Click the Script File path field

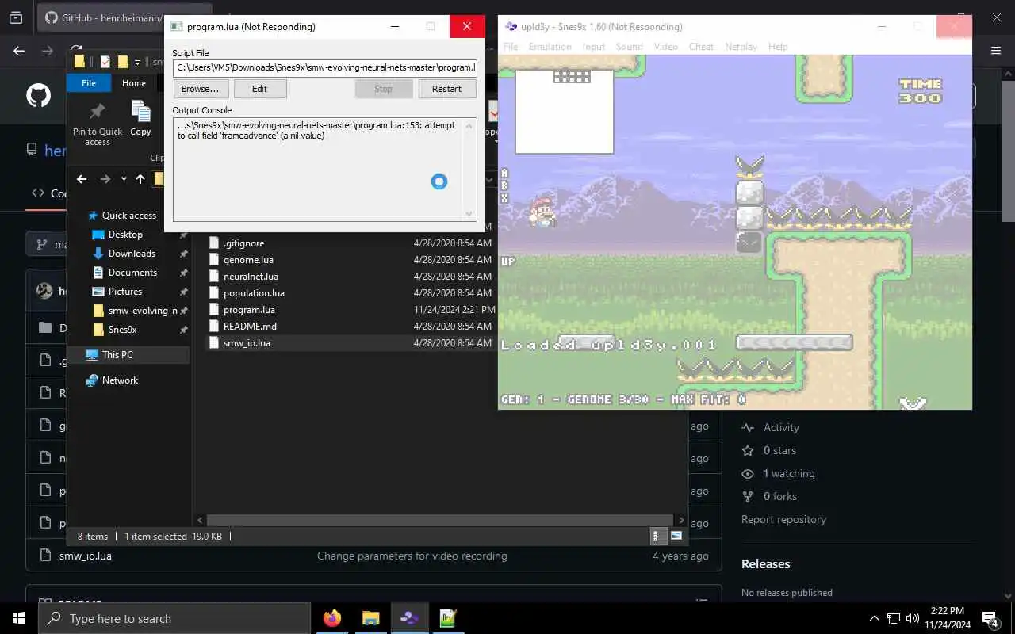[x=325, y=67]
